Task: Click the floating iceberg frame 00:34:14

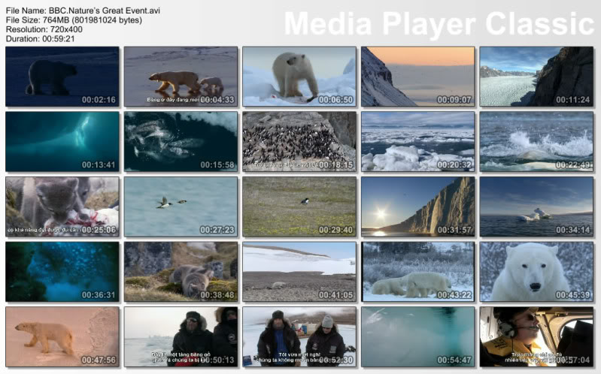Action: pos(536,207)
